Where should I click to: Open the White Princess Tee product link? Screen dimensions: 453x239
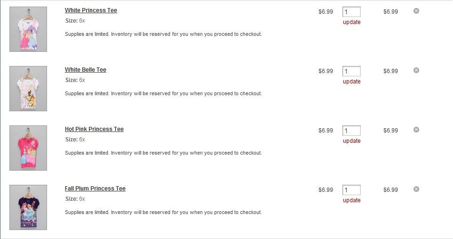pos(91,10)
